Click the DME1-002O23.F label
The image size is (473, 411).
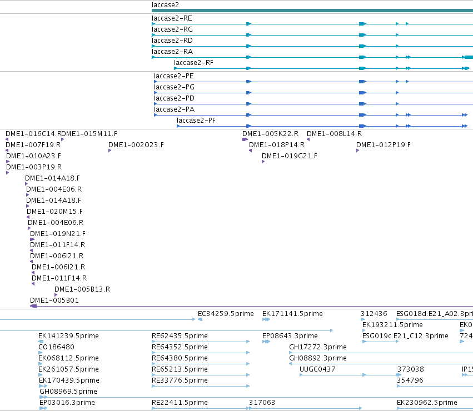[x=136, y=145]
